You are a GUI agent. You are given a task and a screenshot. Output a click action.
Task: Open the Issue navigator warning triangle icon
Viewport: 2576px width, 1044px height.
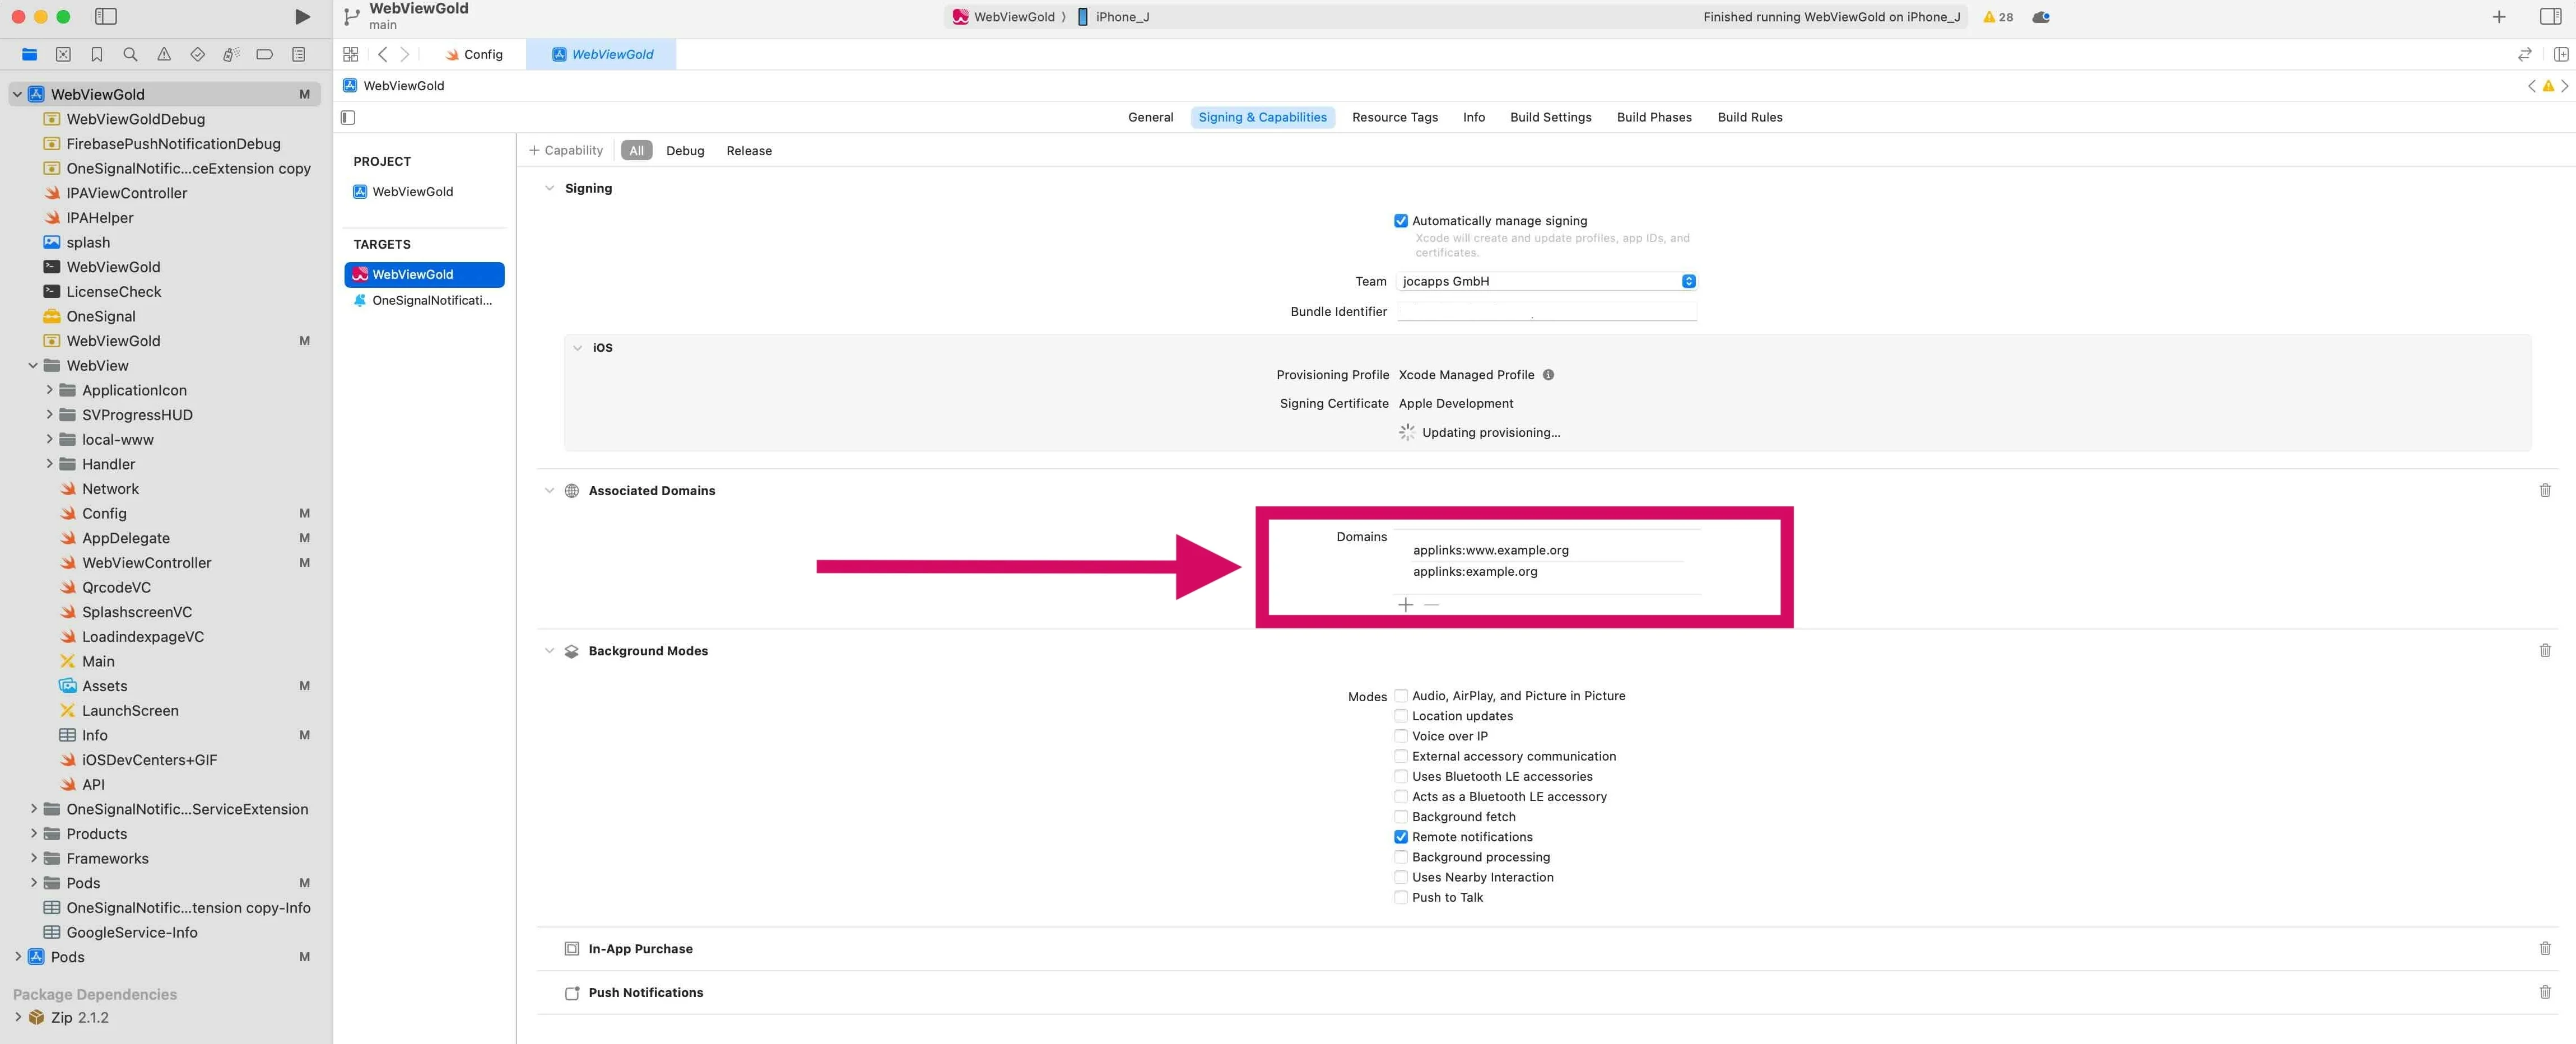[x=164, y=54]
